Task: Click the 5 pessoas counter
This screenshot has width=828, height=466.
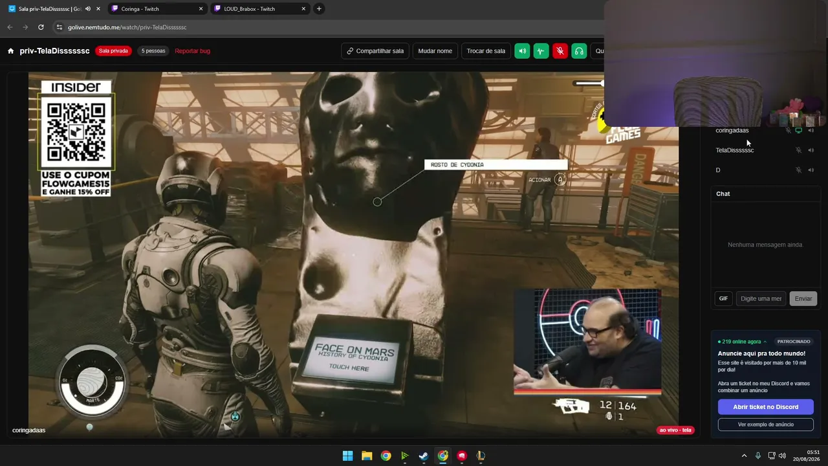Action: click(x=153, y=51)
